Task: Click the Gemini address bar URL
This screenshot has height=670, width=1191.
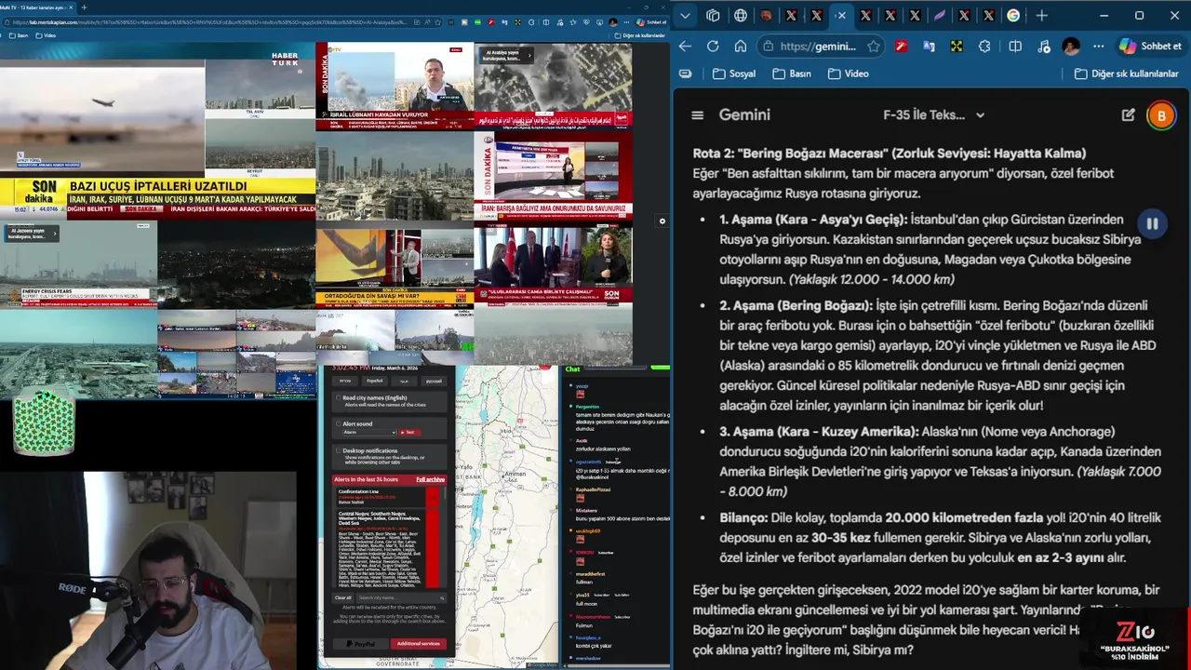Action: (x=817, y=46)
